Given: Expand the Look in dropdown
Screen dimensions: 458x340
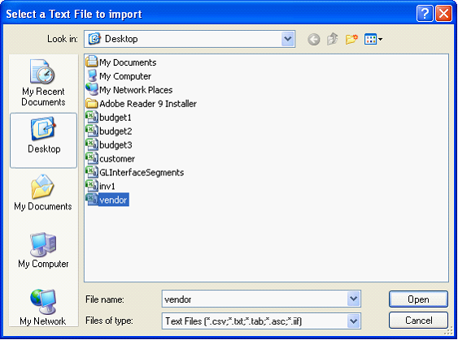Looking at the screenshot, I should coord(288,39).
